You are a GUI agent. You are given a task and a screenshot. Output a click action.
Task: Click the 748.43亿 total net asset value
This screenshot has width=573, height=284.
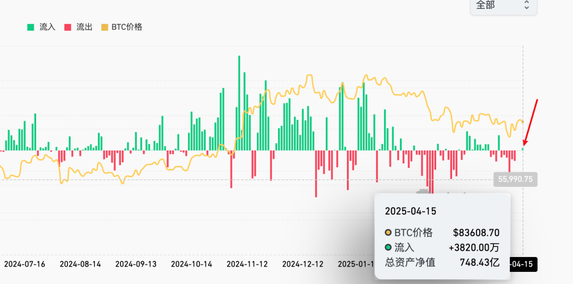(480, 262)
